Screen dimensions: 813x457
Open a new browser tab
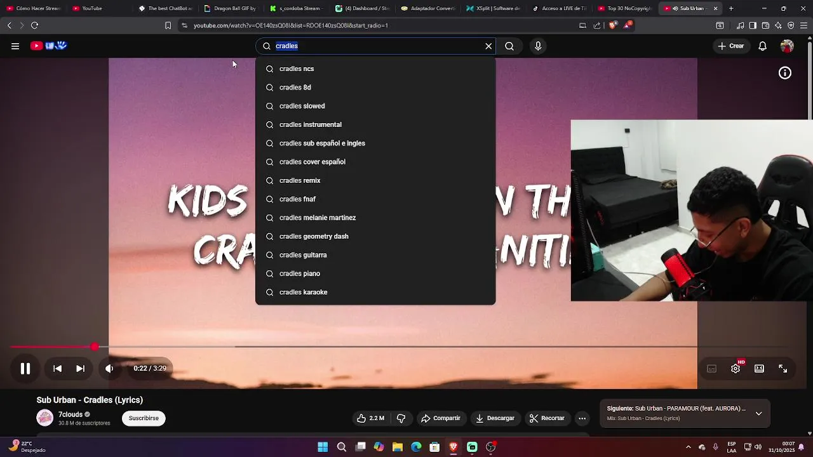731,8
